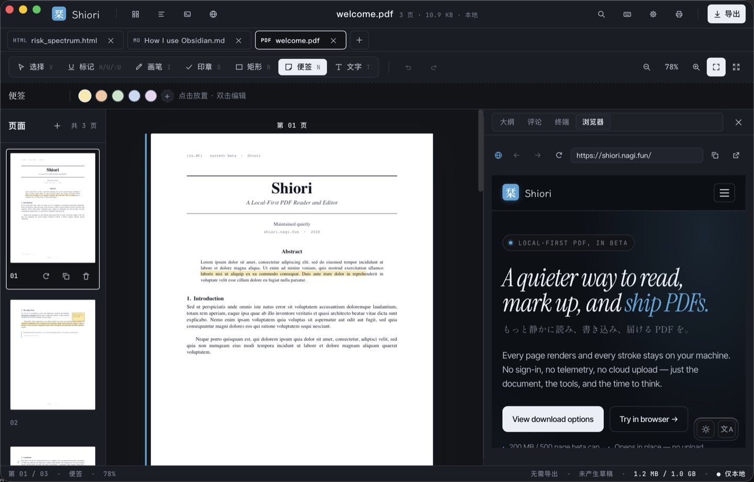Click the 78% zoom level value
The width and height of the screenshot is (754, 482).
[671, 67]
